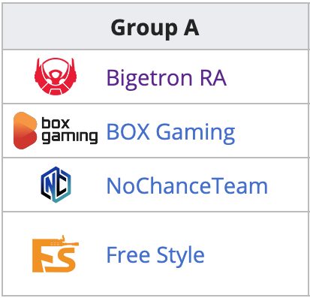
Task: Click the orange B-shaped BOX Gaming emblem
Action: point(25,131)
